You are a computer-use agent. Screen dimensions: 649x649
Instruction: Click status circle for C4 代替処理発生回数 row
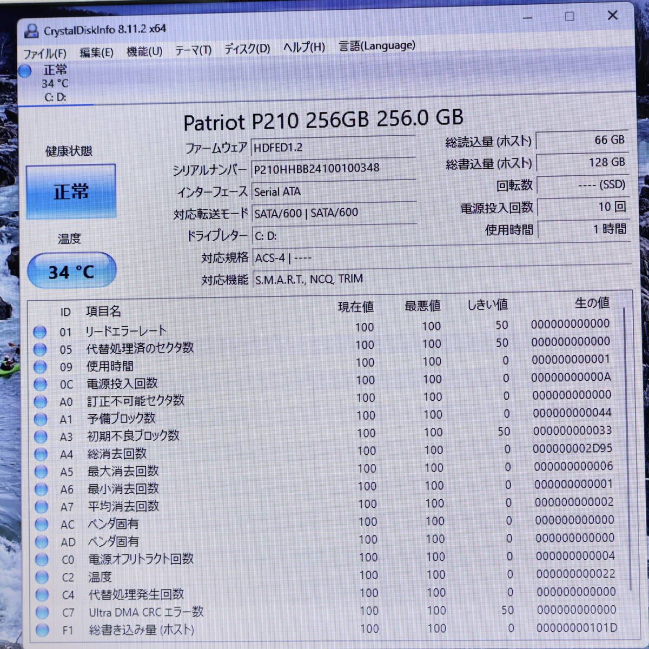(42, 594)
